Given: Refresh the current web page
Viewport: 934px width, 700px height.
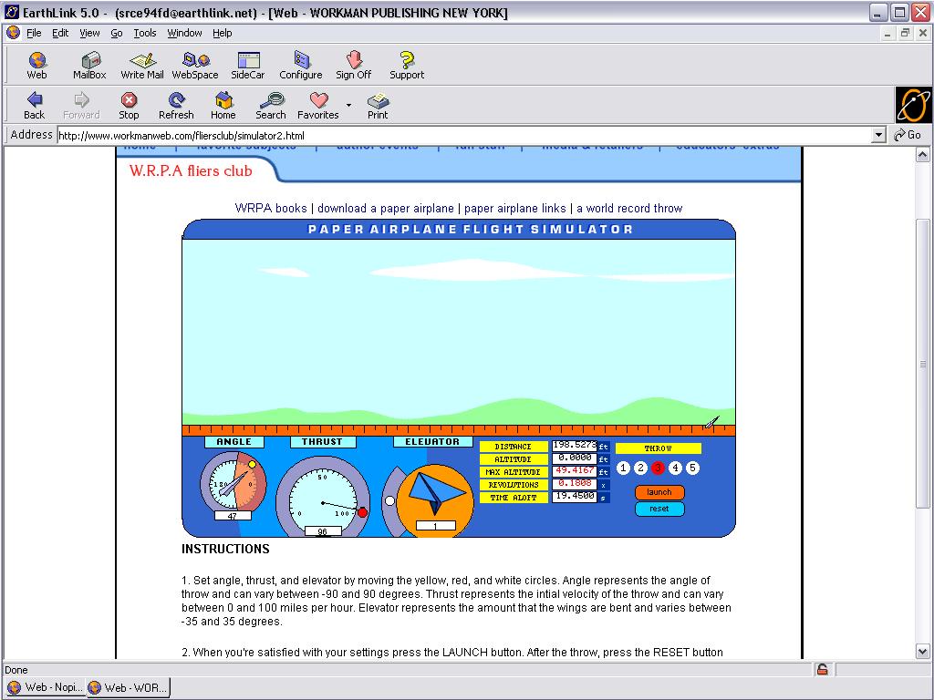Looking at the screenshot, I should click(176, 105).
